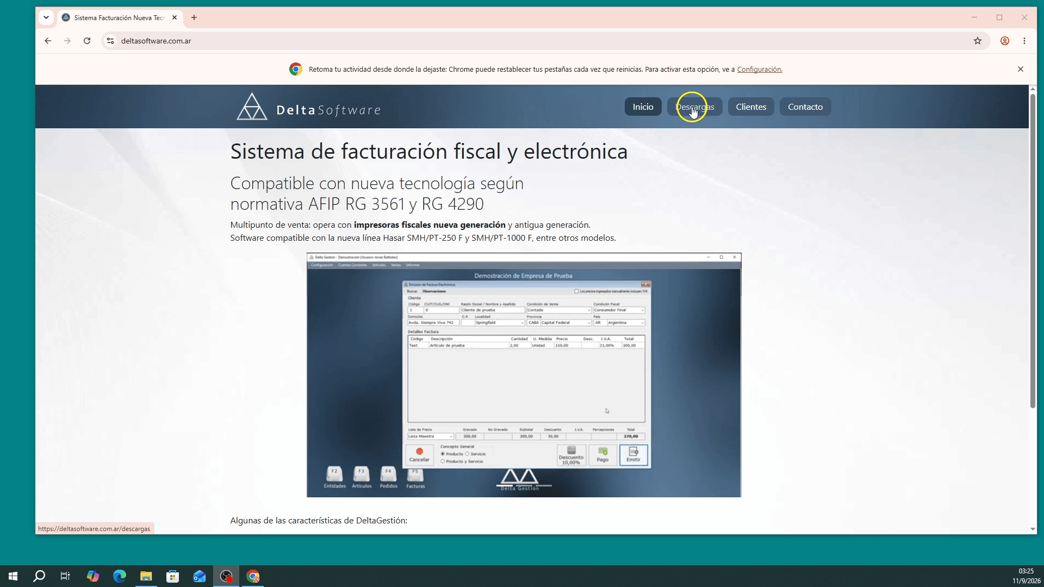Open the Inicio menu item
Viewport: 1044px width, 587px height.
pyautogui.click(x=643, y=107)
